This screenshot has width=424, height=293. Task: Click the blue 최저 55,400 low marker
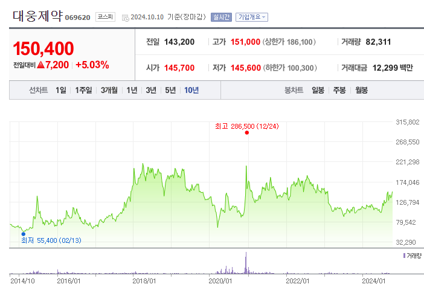[24, 234]
